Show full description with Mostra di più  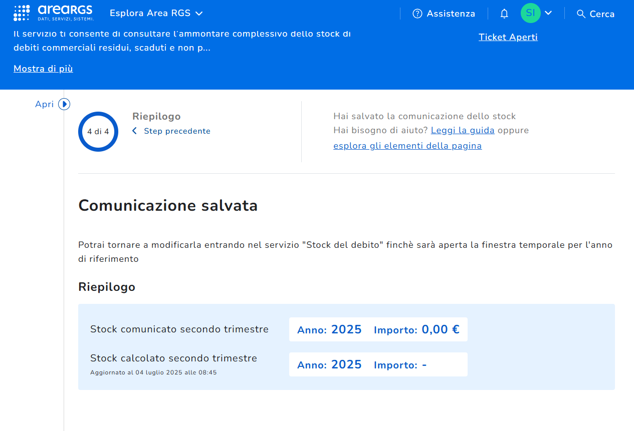(43, 69)
